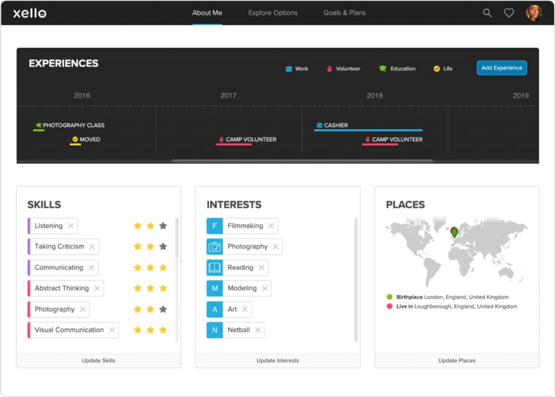Click Update Skills link
Image resolution: width=555 pixels, height=397 pixels.
tap(99, 360)
